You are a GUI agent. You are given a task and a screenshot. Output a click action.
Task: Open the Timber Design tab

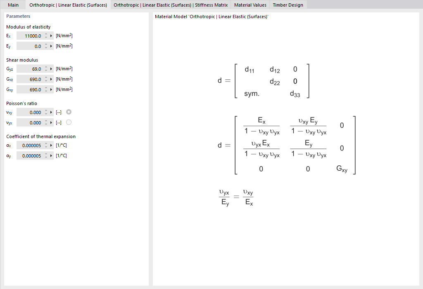[x=288, y=5]
